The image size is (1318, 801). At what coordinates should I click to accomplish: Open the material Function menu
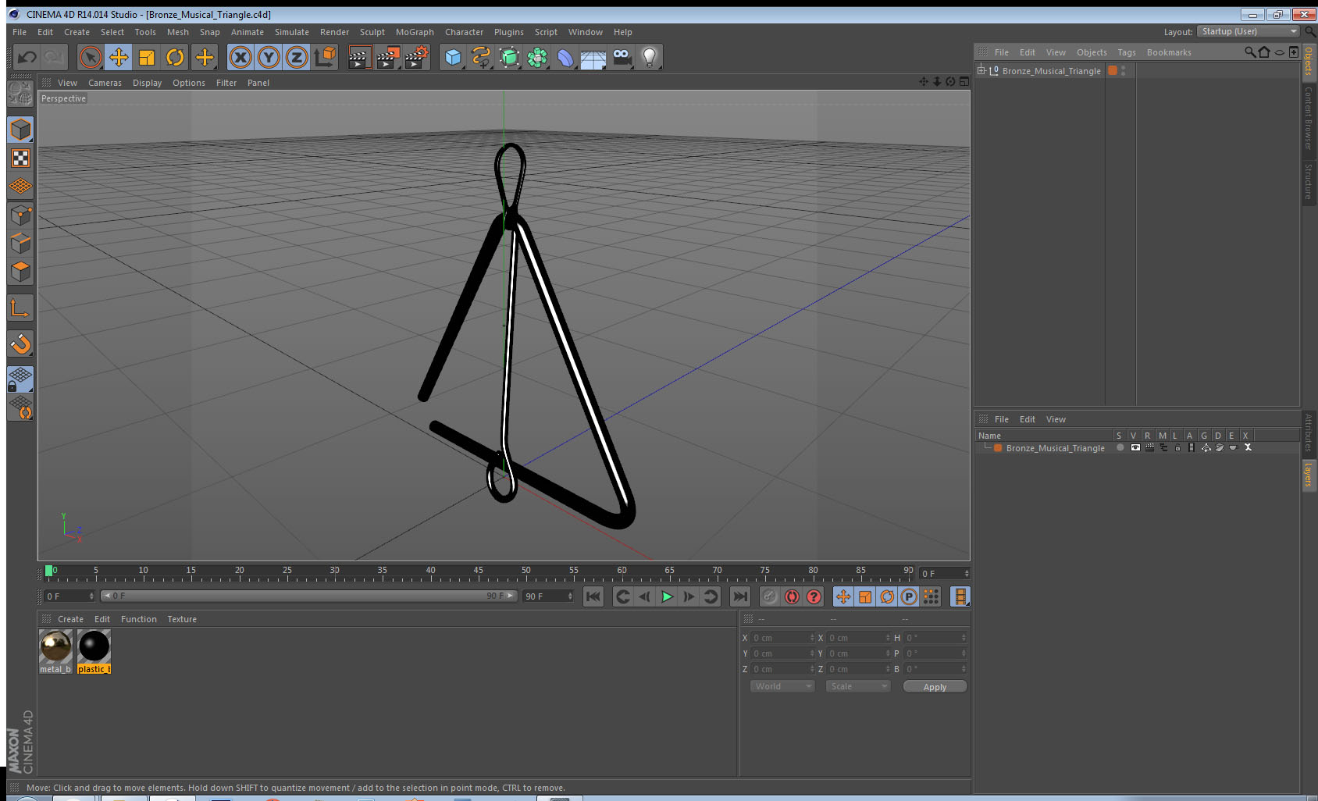click(139, 619)
